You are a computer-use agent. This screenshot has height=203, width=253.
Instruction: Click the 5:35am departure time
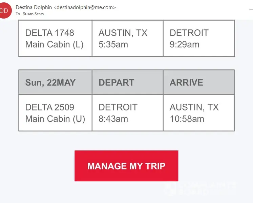[113, 44]
